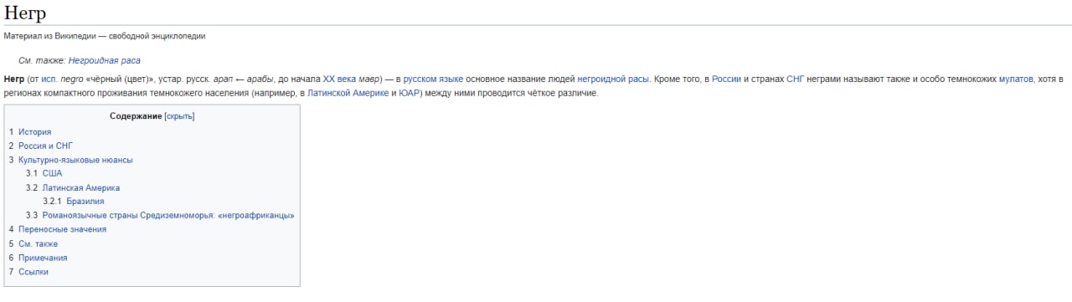Follow the мулатов link
Viewport: 1072px width, 302px height.
(1016, 79)
